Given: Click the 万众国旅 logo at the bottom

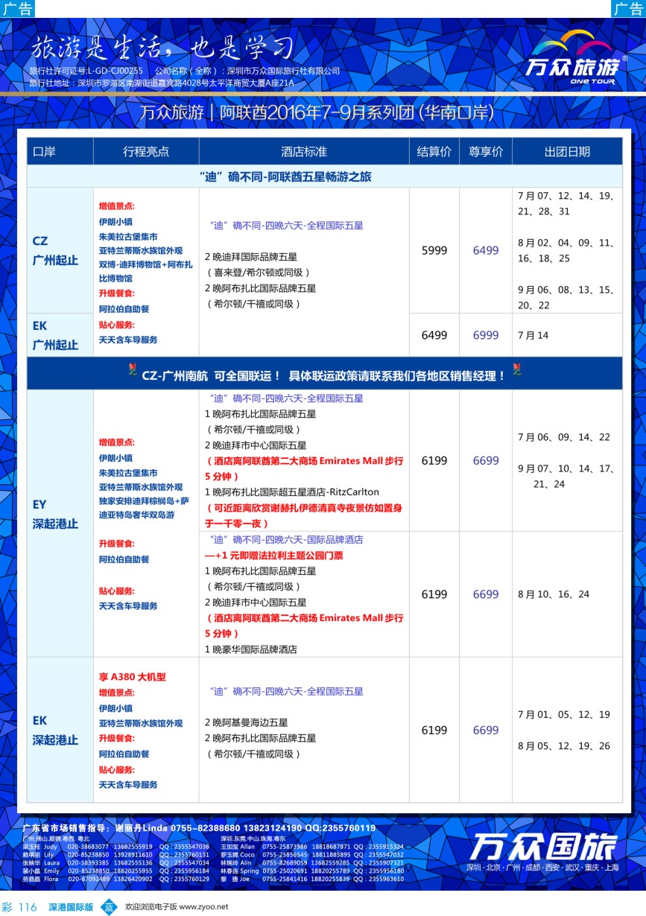Looking at the screenshot, I should click(542, 847).
